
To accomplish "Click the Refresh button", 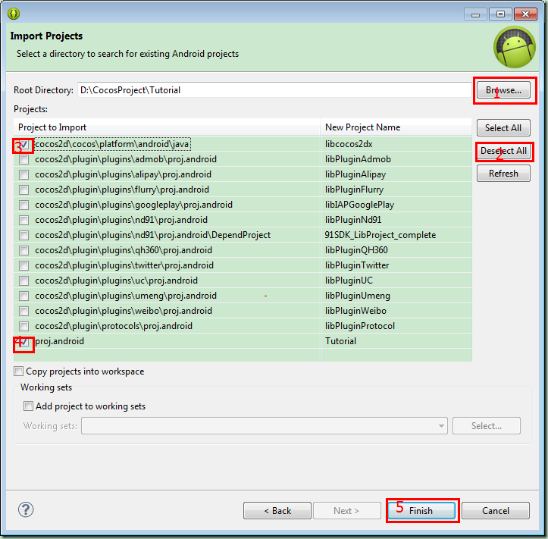I will click(503, 174).
